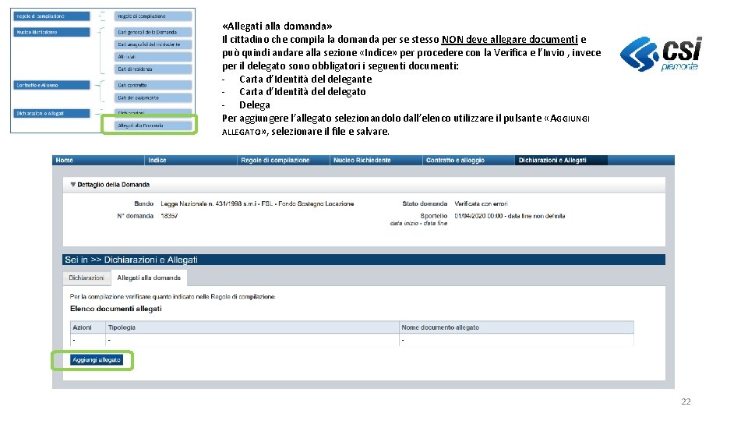Click the dark Nucleo Richiedente diagram box

pos(52,33)
